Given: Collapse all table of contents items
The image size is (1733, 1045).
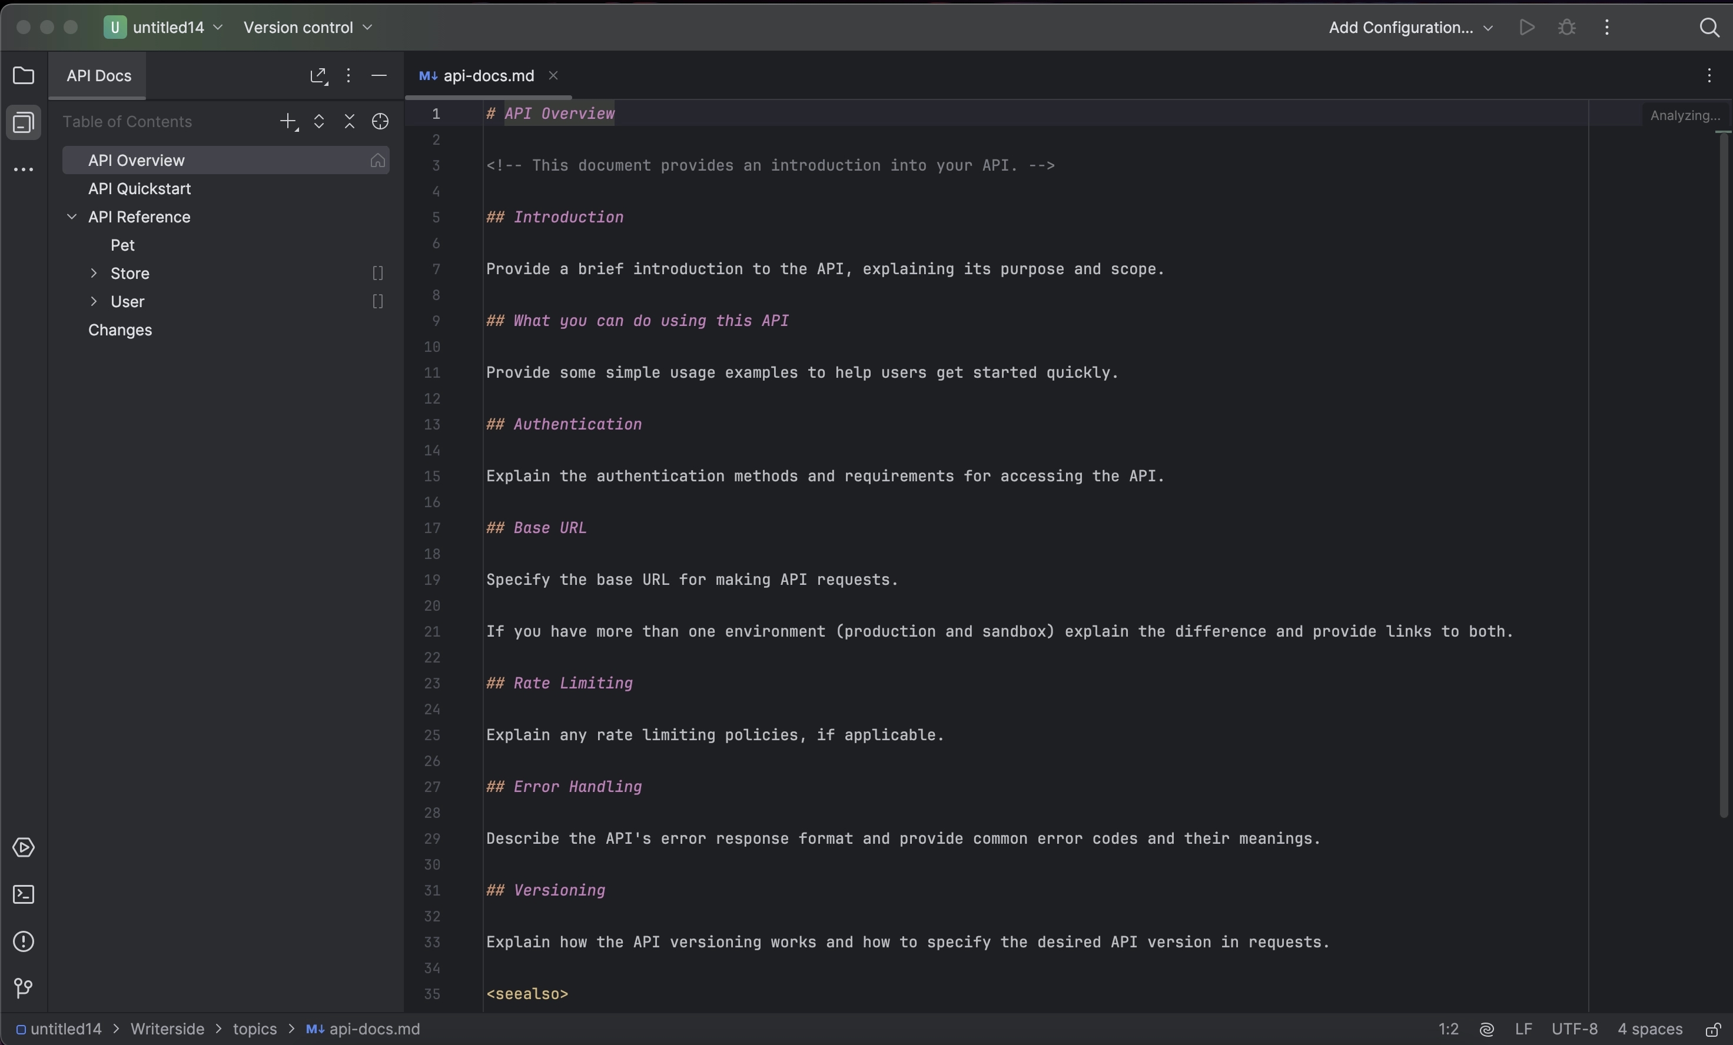Looking at the screenshot, I should coord(350,122).
